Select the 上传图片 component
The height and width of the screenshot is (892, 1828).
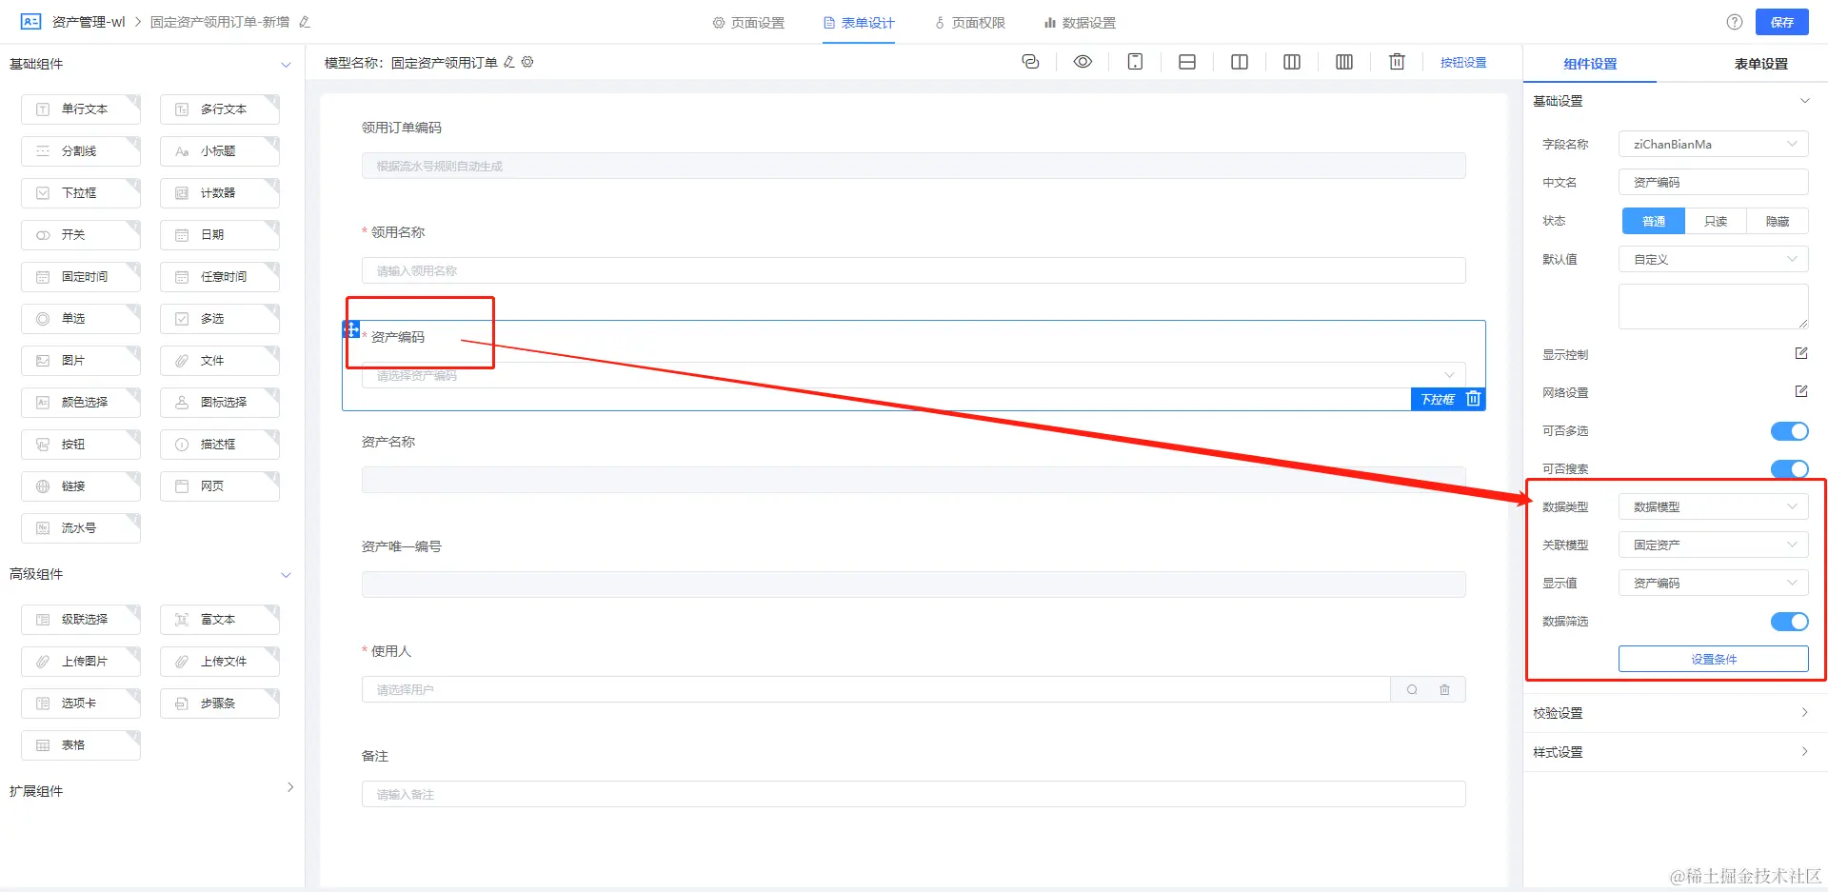(81, 662)
